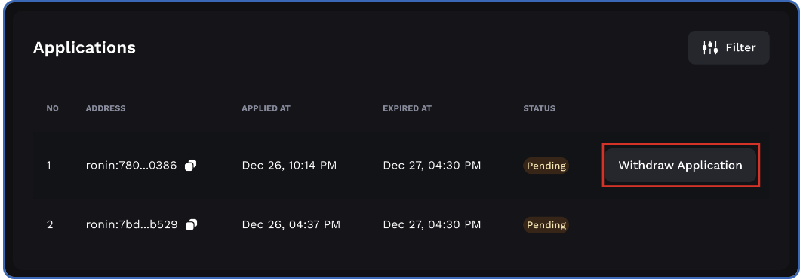
Task: Select address text ronin:780...0386
Action: tap(131, 166)
